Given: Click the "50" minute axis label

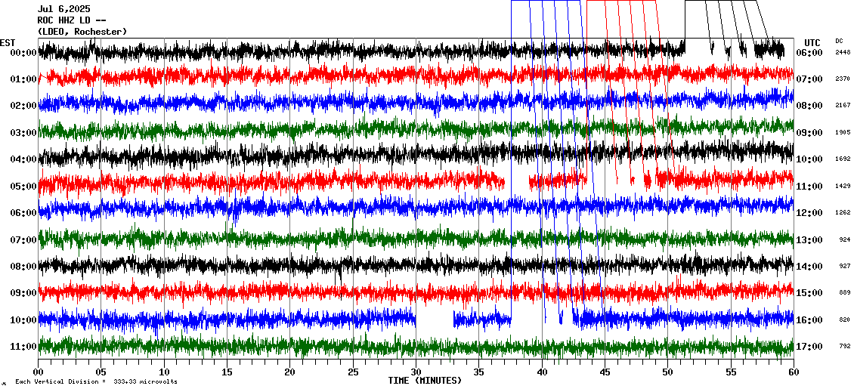Looking at the screenshot, I should pos(668,372).
